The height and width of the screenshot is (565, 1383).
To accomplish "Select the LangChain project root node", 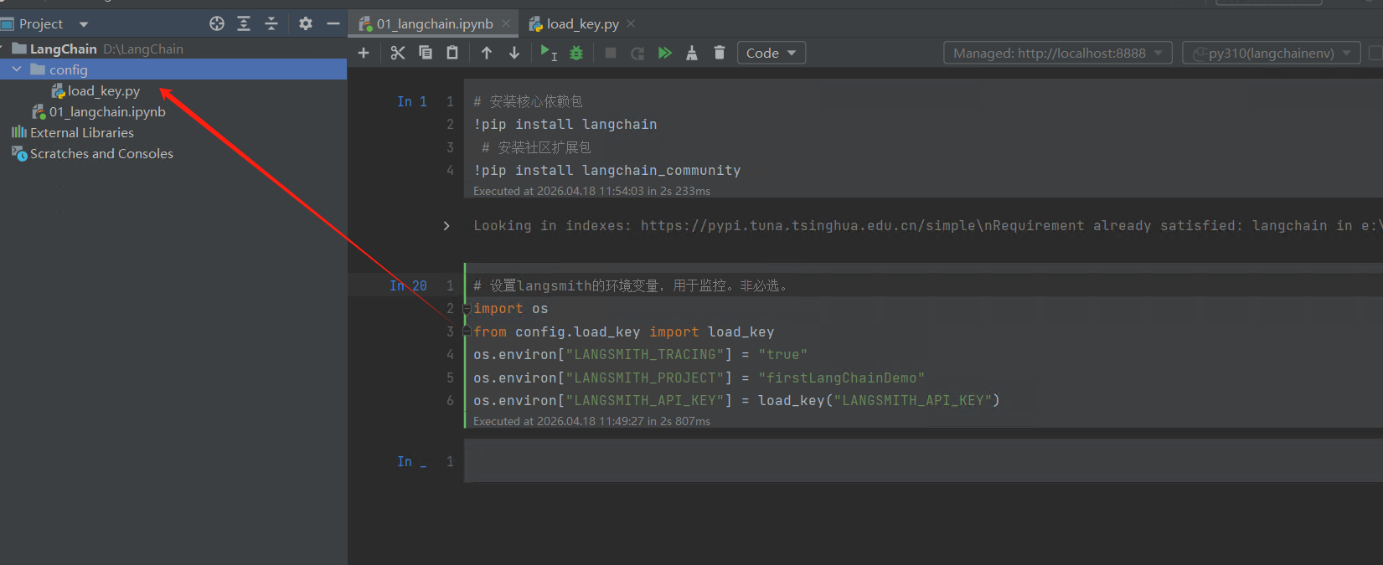I will [63, 49].
